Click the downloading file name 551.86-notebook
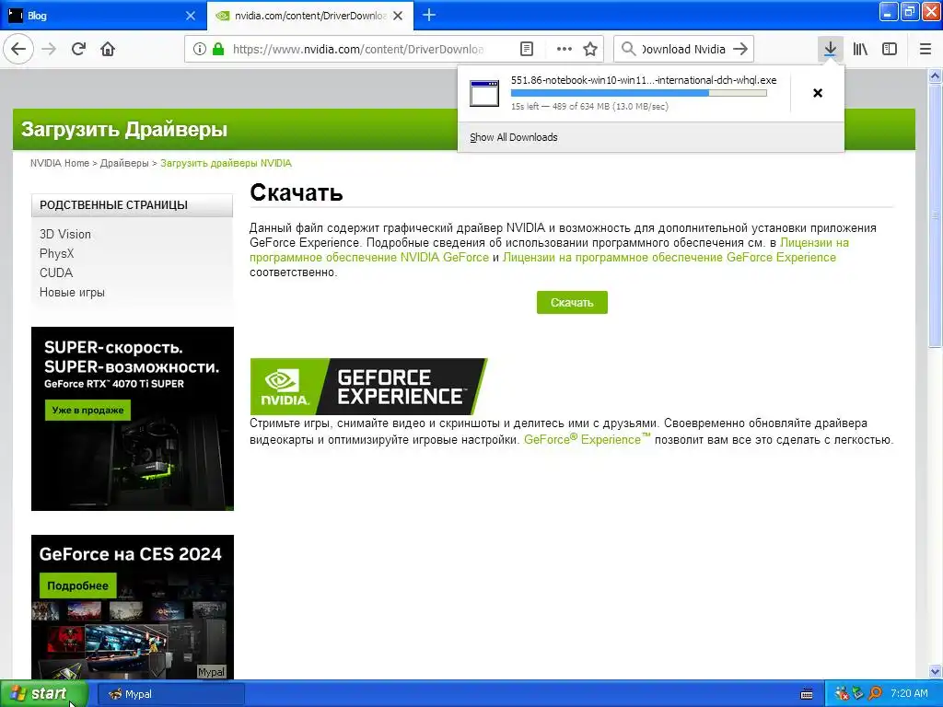 point(644,80)
